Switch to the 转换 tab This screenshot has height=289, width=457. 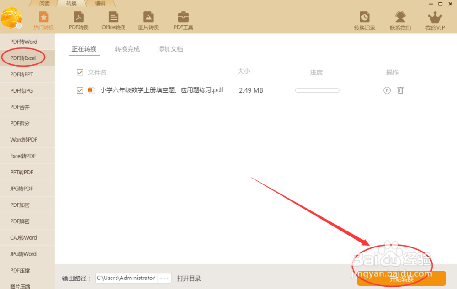coord(71,4)
